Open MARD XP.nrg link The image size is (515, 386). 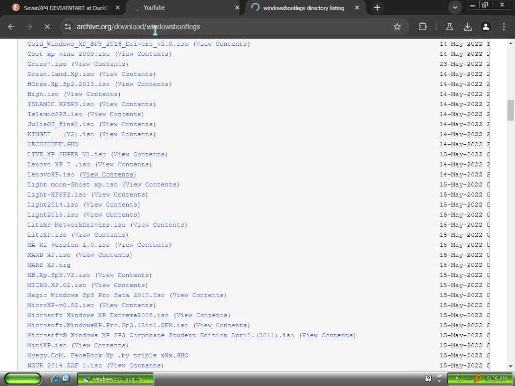coord(49,265)
